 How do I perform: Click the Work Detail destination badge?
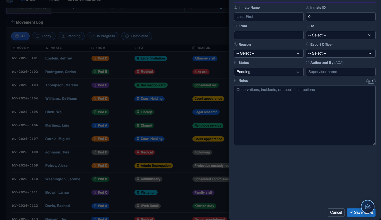[x=148, y=206]
